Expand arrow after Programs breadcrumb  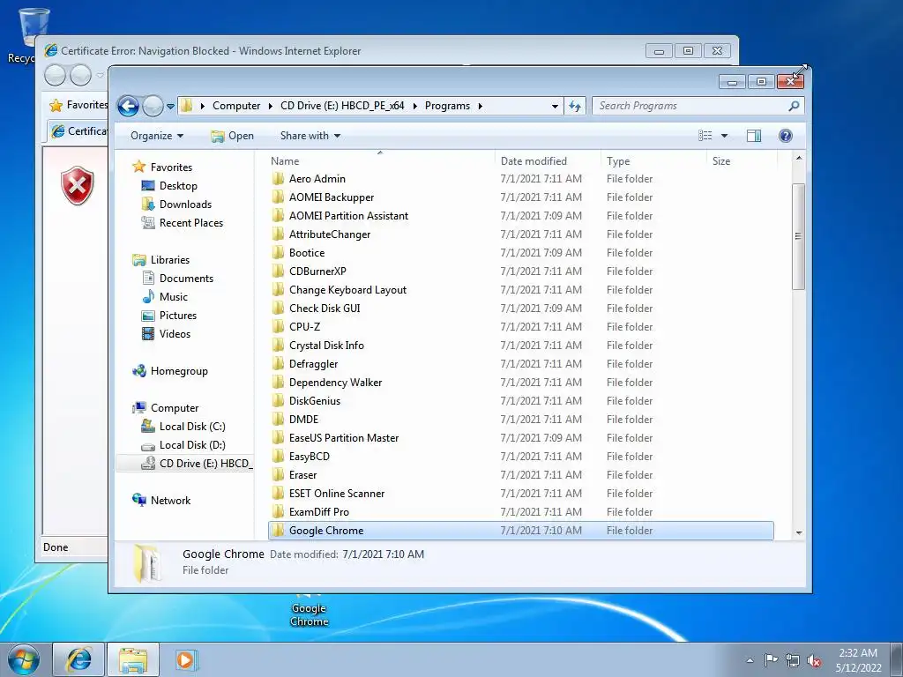[480, 106]
